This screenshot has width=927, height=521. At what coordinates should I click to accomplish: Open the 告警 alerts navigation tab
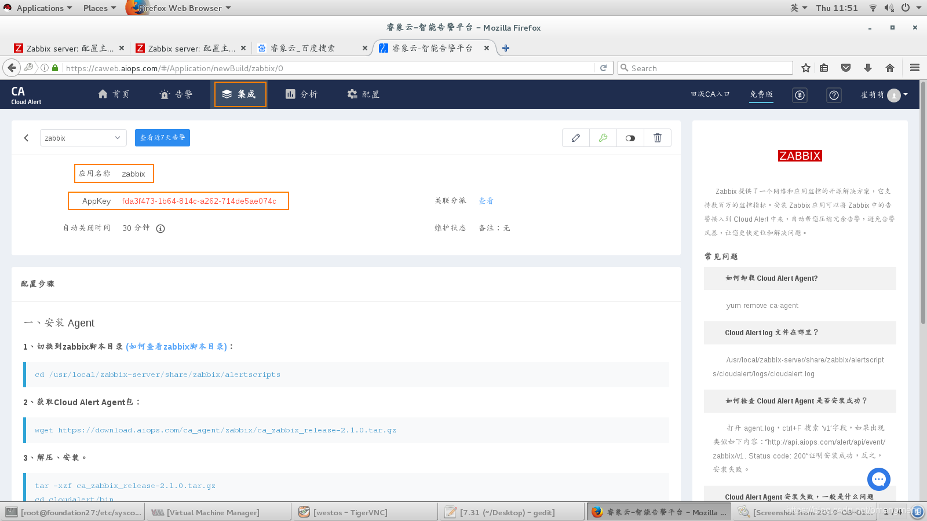(x=176, y=94)
